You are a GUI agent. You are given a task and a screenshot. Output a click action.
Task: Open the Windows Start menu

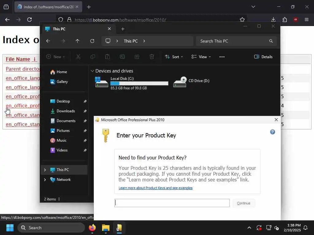pyautogui.click(x=10, y=228)
